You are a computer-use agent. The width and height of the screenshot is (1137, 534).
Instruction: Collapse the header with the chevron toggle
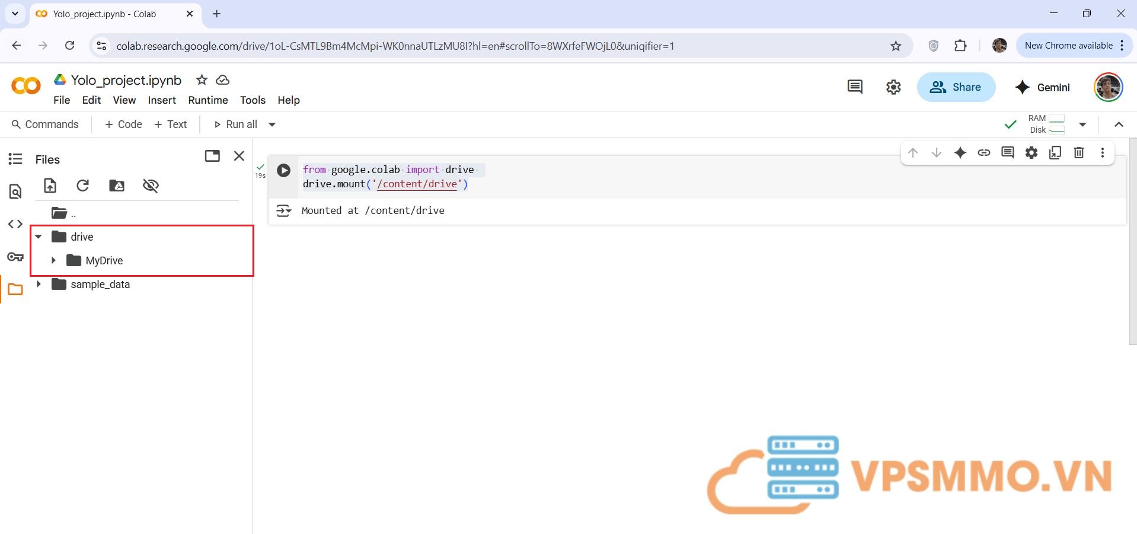pyautogui.click(x=1119, y=124)
